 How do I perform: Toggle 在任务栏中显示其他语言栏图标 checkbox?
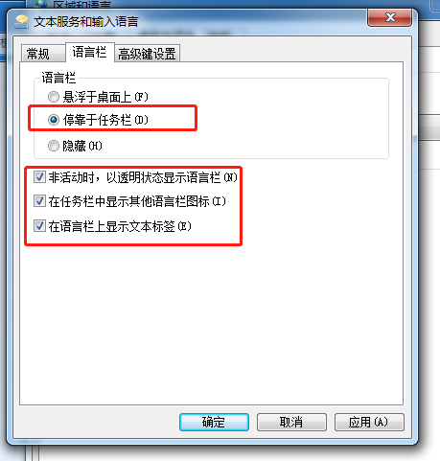point(39,201)
